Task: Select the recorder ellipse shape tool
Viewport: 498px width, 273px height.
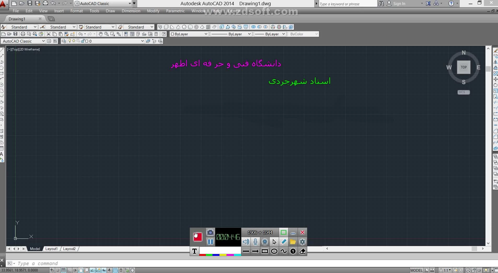Action: tap(274, 251)
